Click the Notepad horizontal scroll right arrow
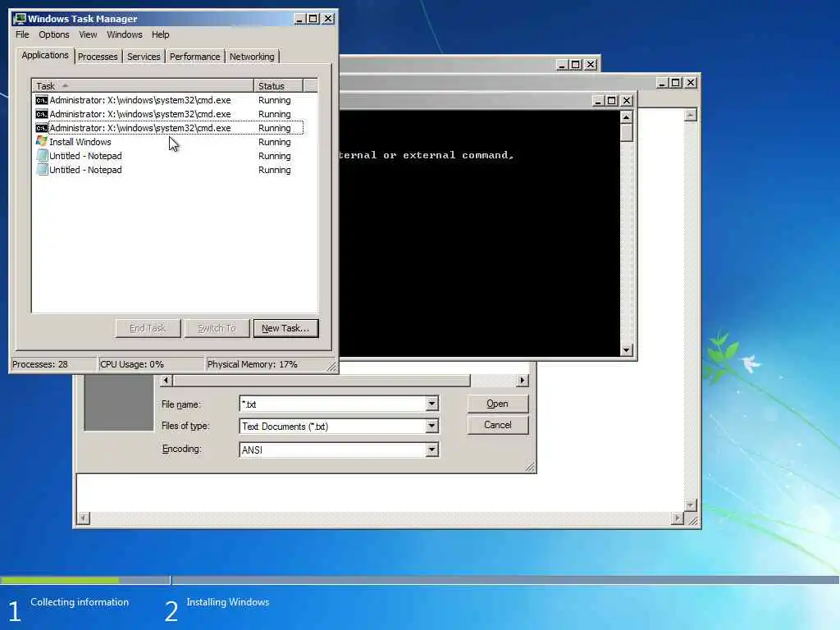Viewport: 840px width, 630px height. (x=677, y=518)
